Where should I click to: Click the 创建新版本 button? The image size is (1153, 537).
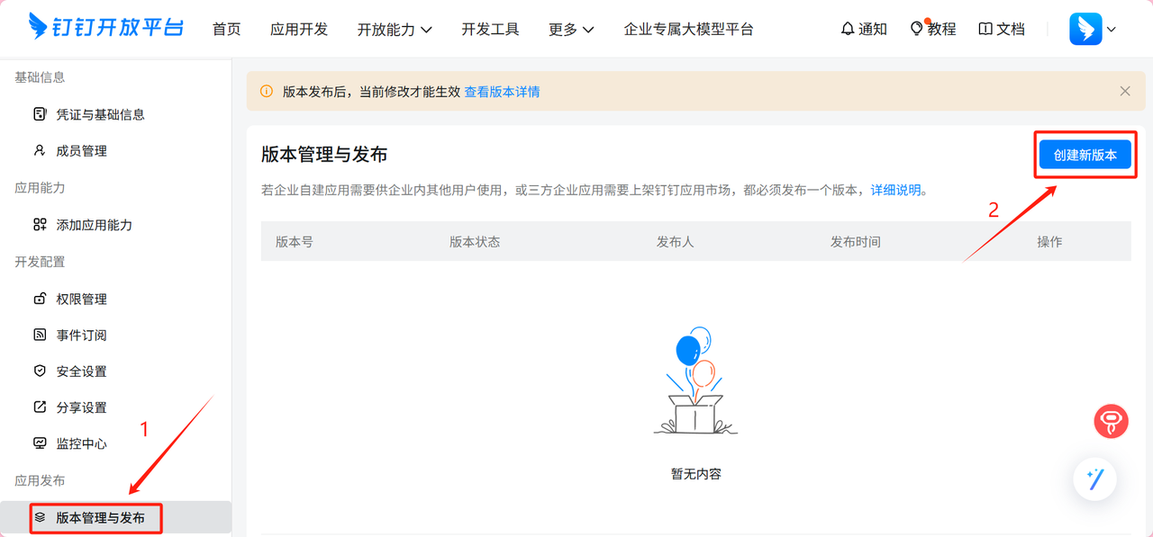coord(1085,155)
